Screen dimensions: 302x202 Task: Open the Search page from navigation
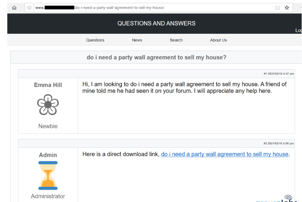point(176,40)
